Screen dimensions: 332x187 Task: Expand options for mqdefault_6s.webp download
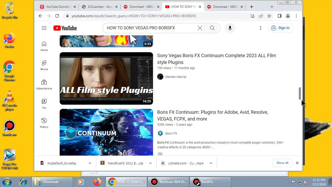tap(90, 163)
